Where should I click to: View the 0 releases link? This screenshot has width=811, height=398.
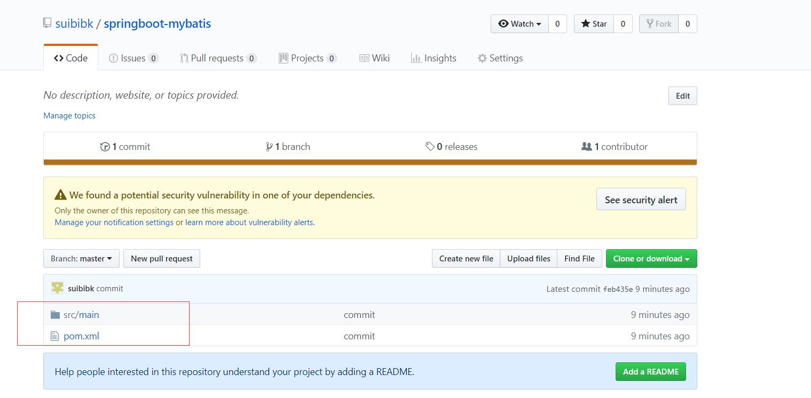point(451,147)
